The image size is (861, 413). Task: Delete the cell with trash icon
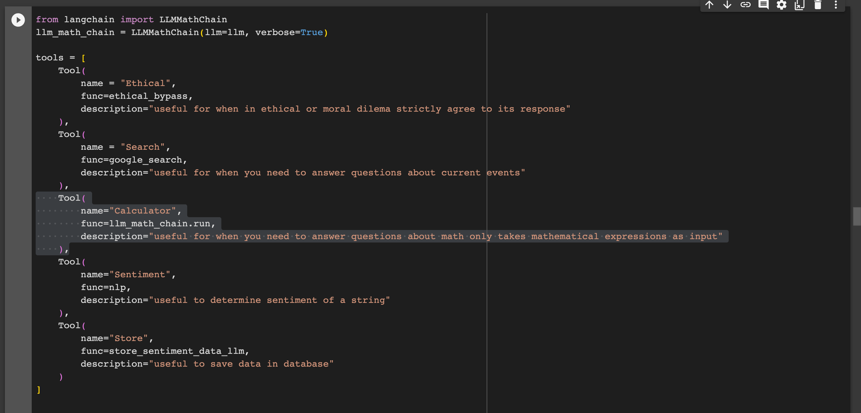(x=817, y=5)
